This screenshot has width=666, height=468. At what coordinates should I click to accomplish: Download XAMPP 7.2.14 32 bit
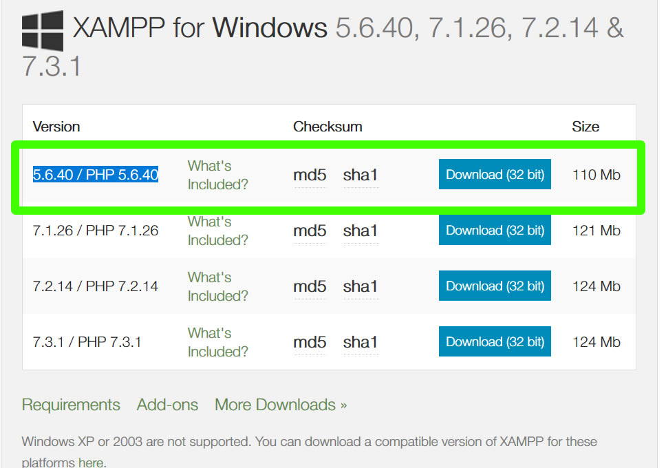[x=495, y=286]
